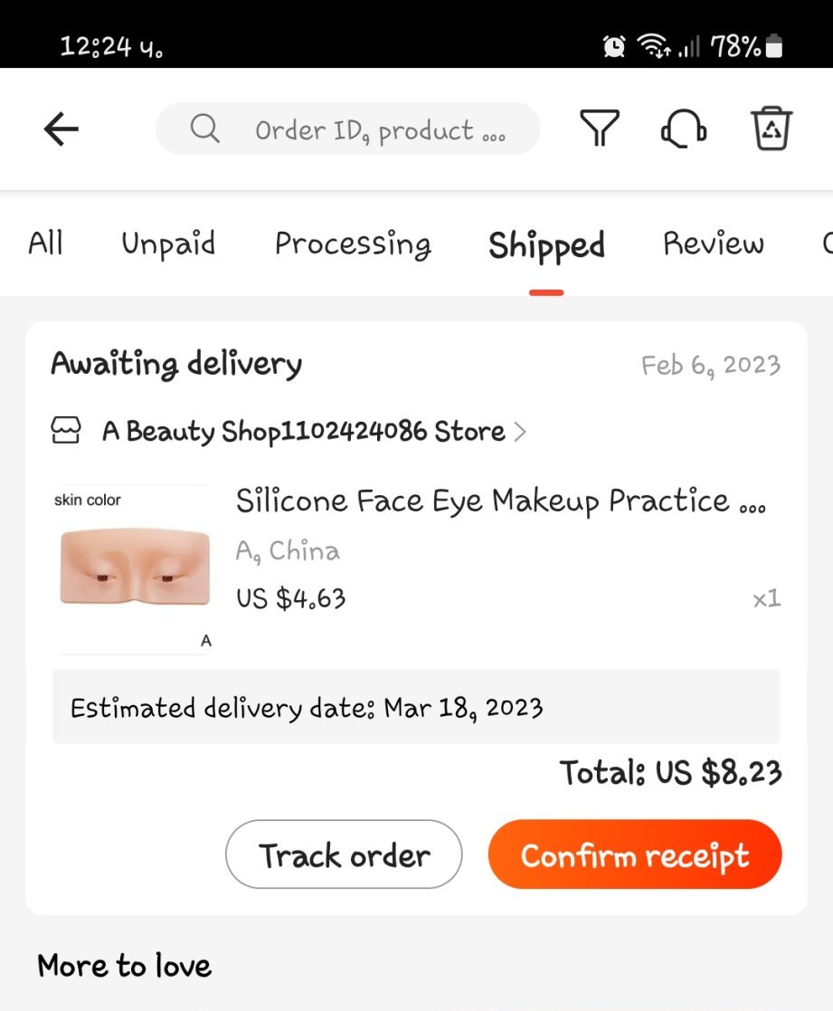The width and height of the screenshot is (833, 1011).
Task: Tap the search magnifier icon
Action: coord(205,129)
